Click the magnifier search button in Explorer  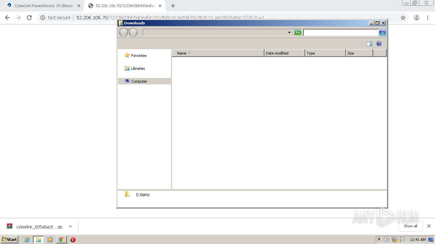pos(382,33)
